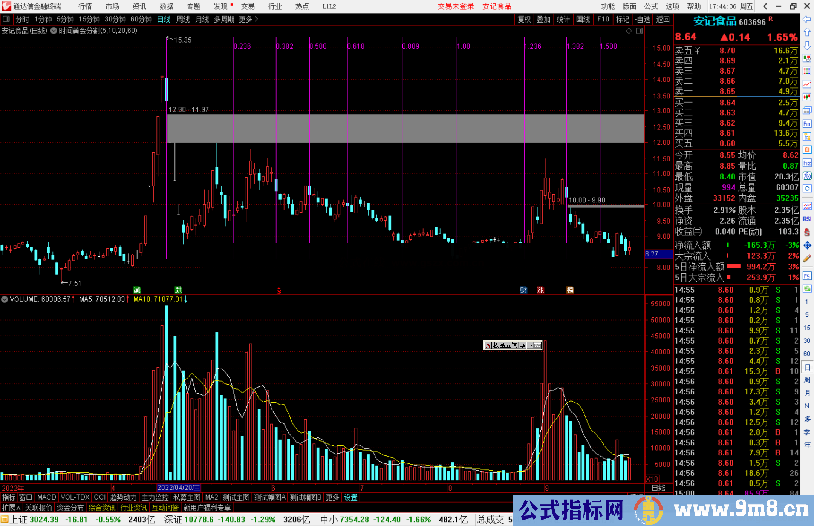Open the 行情 menu
The width and height of the screenshot is (814, 526).
[x=85, y=6]
